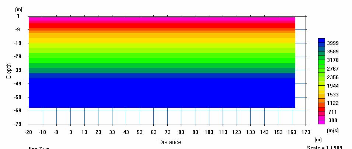The image size is (352, 149).
Task: Click the 3999 velocity legend label
Action: click(333, 43)
